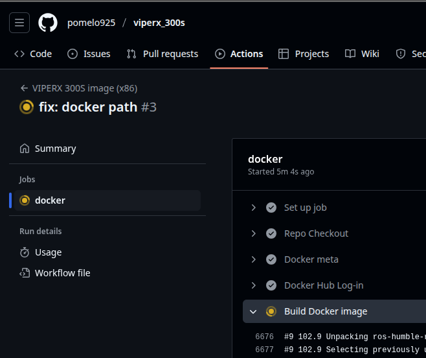Click the docker job in-progress status icon
Screen dimensions: 426x358
point(25,200)
